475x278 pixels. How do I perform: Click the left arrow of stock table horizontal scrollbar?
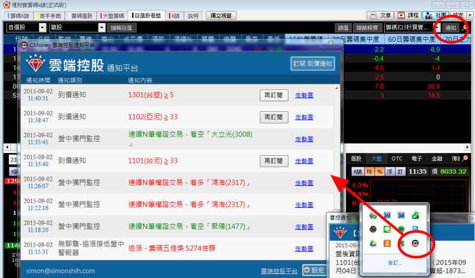pyautogui.click(x=7, y=147)
